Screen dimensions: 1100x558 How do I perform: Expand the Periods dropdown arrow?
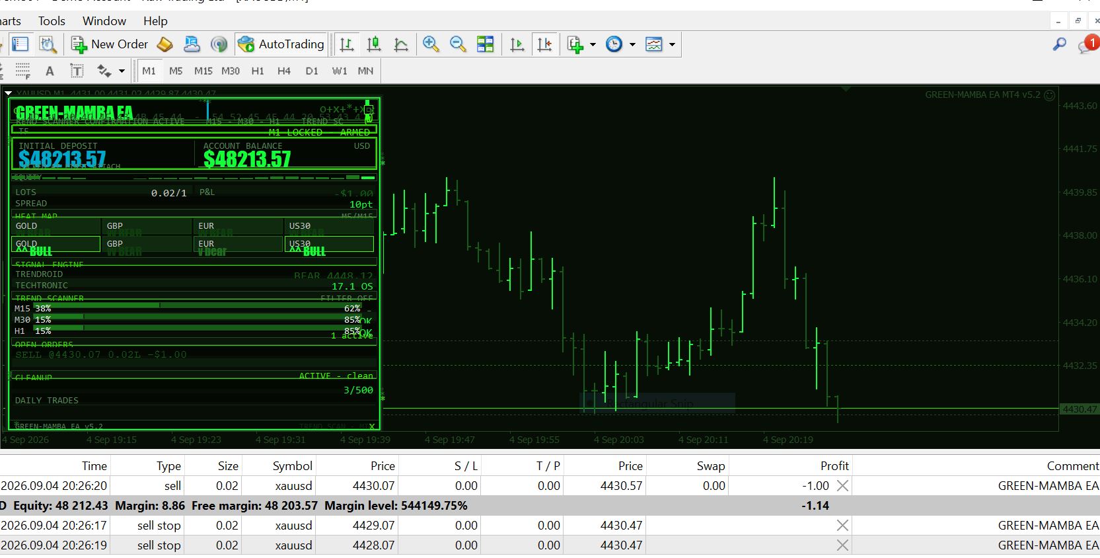pos(632,44)
